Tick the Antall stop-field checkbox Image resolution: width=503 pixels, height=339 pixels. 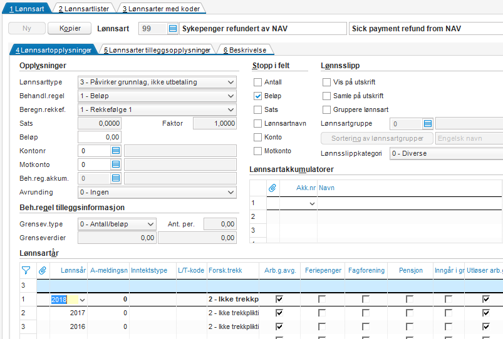[x=257, y=82]
